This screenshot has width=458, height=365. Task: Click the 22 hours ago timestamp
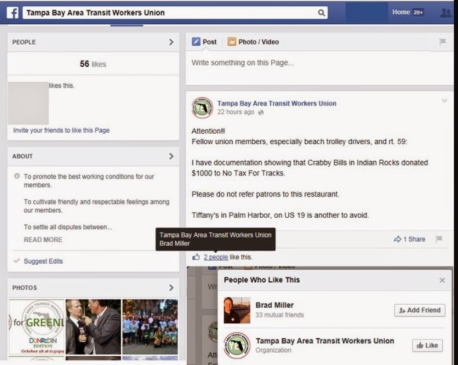point(236,112)
